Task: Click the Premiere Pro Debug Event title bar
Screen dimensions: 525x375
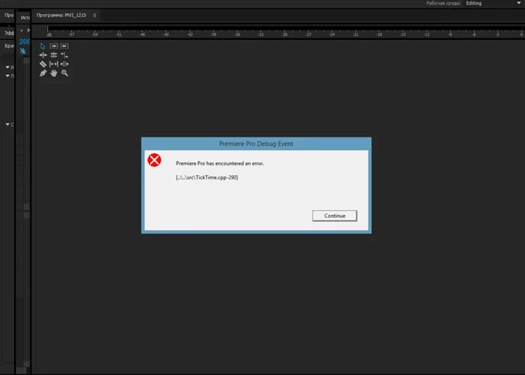Action: pyautogui.click(x=256, y=143)
